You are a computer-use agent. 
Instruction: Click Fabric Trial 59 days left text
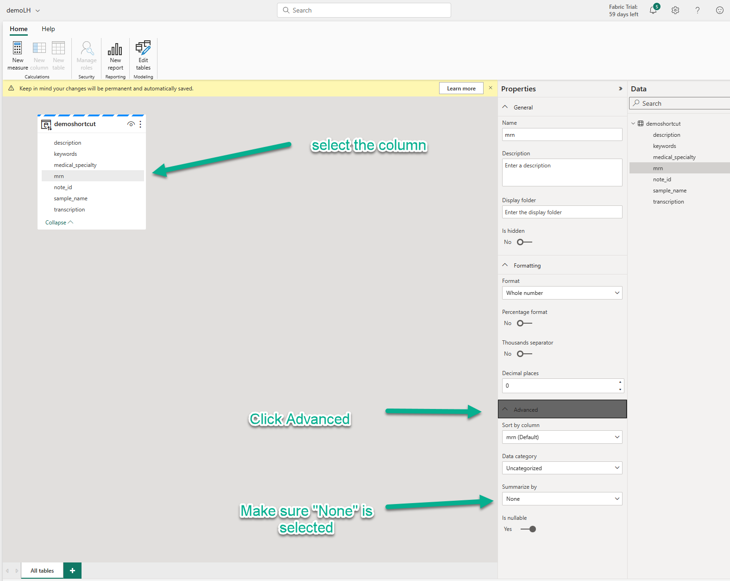pos(623,11)
